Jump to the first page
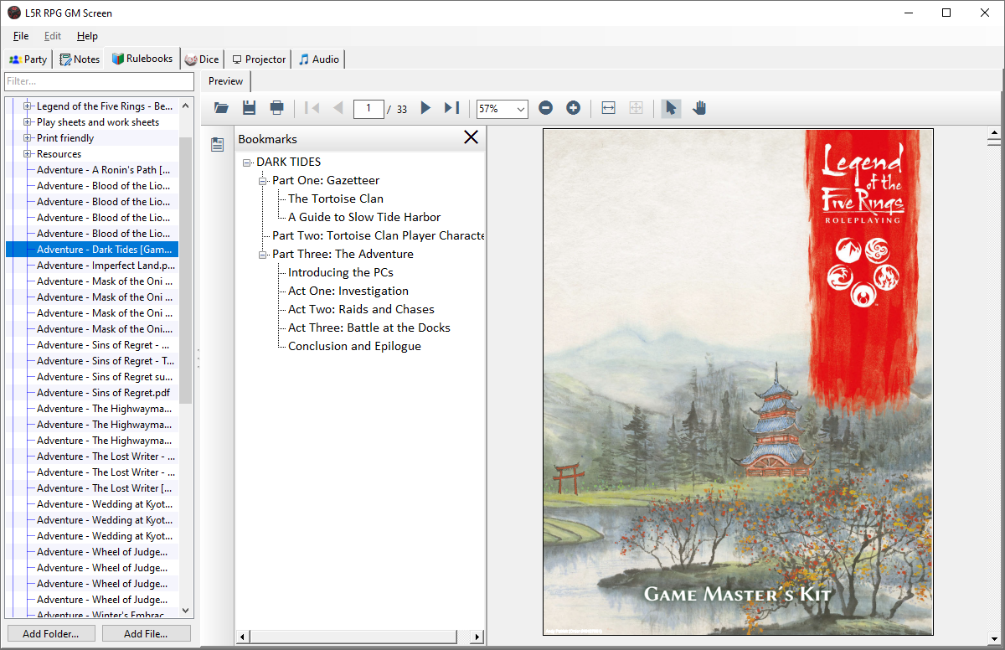 [x=312, y=108]
